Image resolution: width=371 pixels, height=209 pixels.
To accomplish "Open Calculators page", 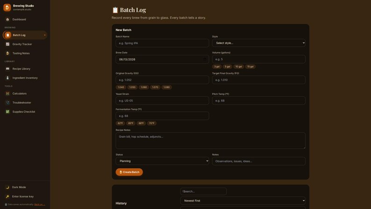I will [x=25, y=94].
